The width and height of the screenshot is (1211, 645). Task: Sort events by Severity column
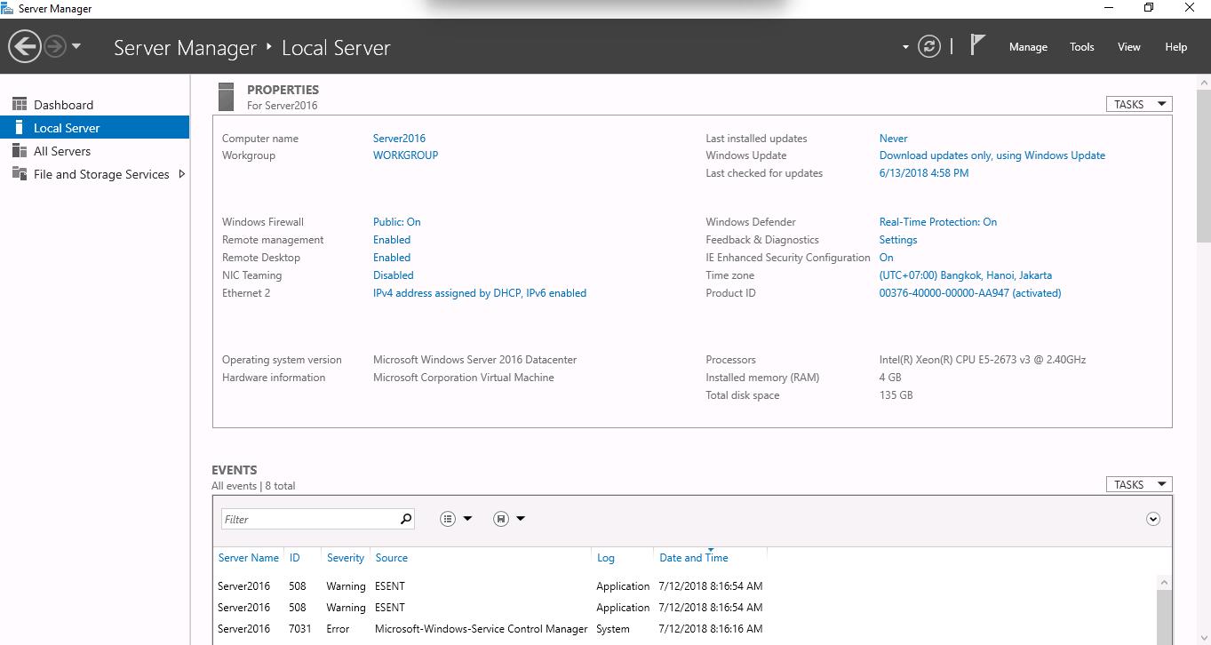[x=345, y=558]
